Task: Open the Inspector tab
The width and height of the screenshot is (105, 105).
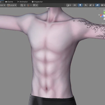Action: (37, 2)
